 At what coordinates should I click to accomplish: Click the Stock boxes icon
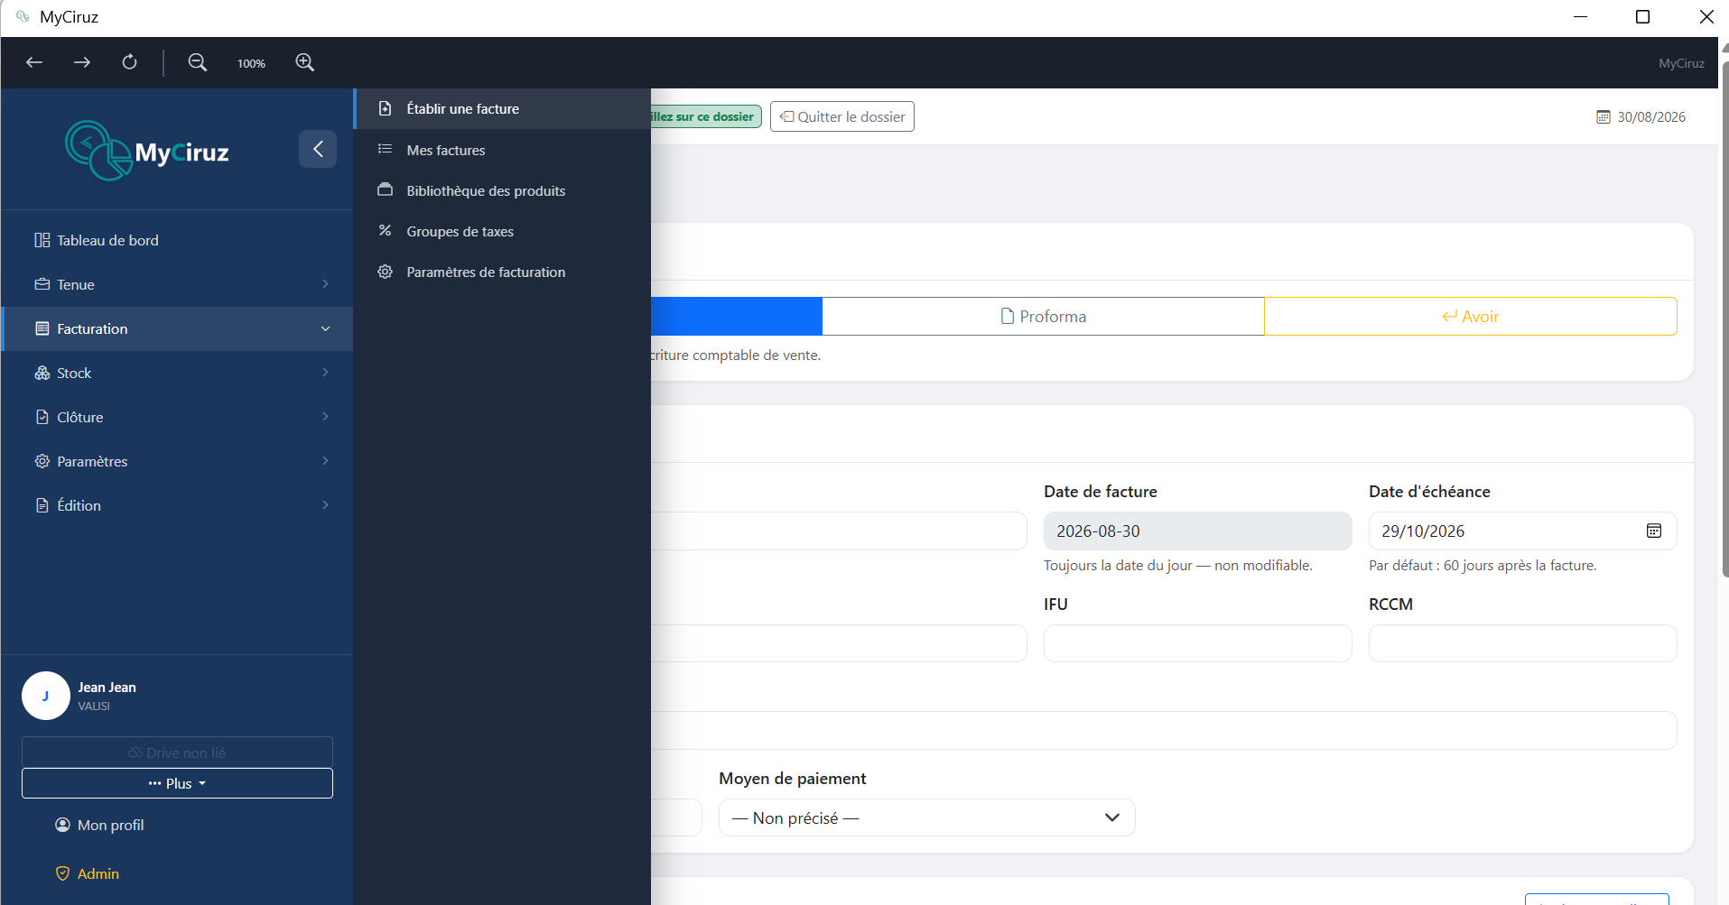[x=42, y=373]
